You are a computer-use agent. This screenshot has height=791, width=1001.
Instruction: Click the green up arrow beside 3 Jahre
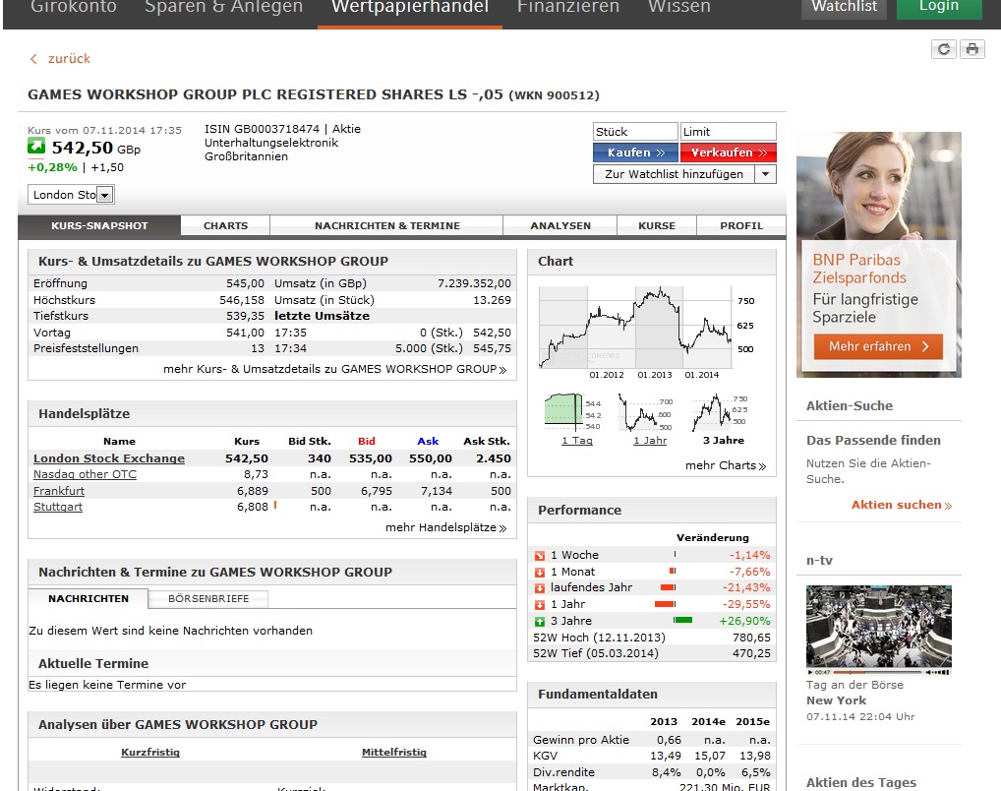pos(540,622)
